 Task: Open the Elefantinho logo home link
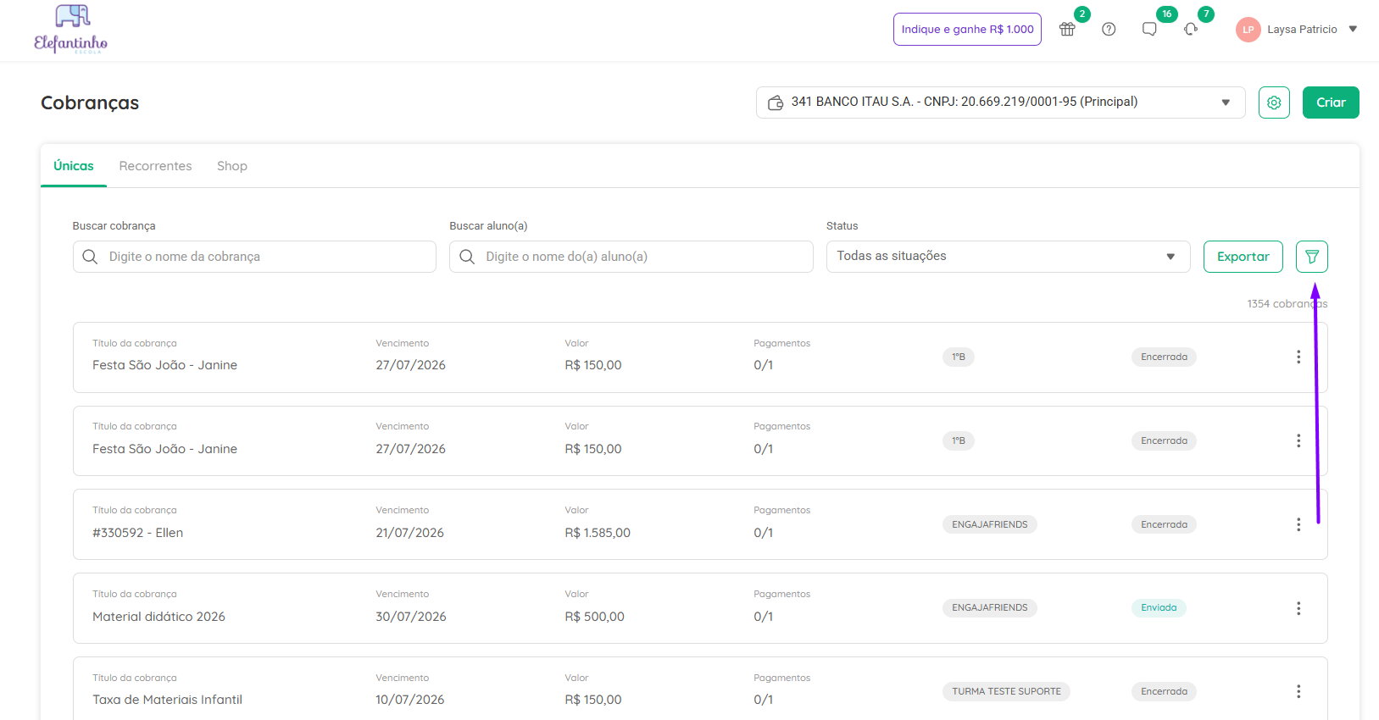pyautogui.click(x=71, y=30)
